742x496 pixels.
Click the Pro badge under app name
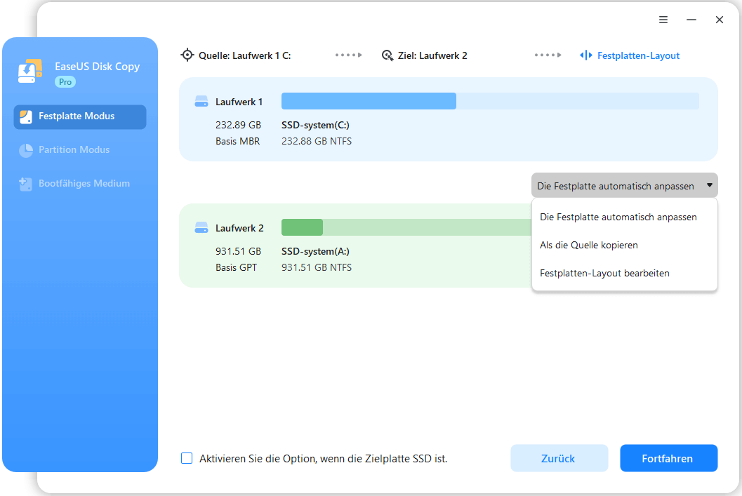click(65, 82)
